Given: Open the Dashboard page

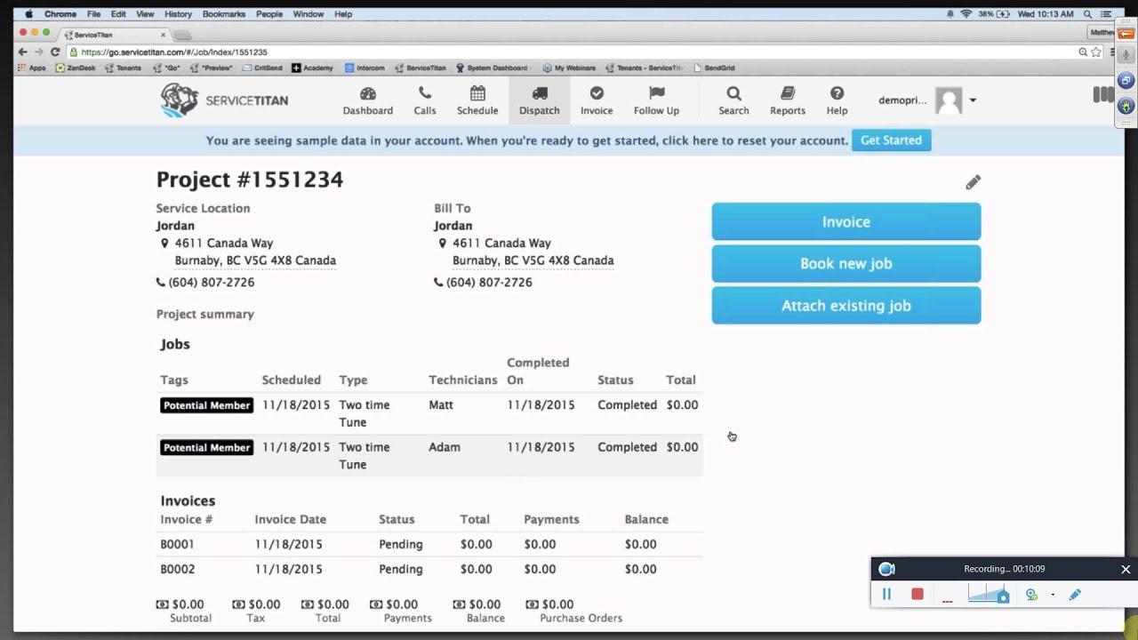Looking at the screenshot, I should [368, 100].
